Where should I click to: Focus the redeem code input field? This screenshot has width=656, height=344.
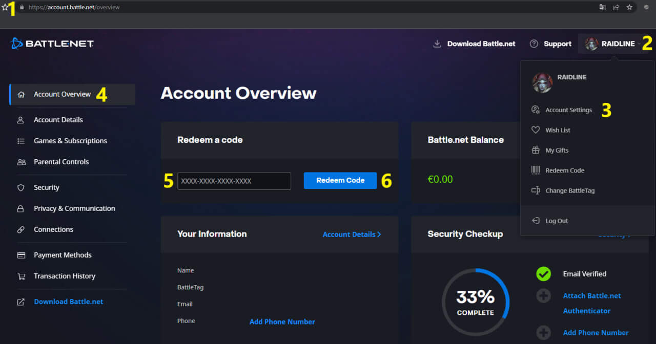[234, 181]
